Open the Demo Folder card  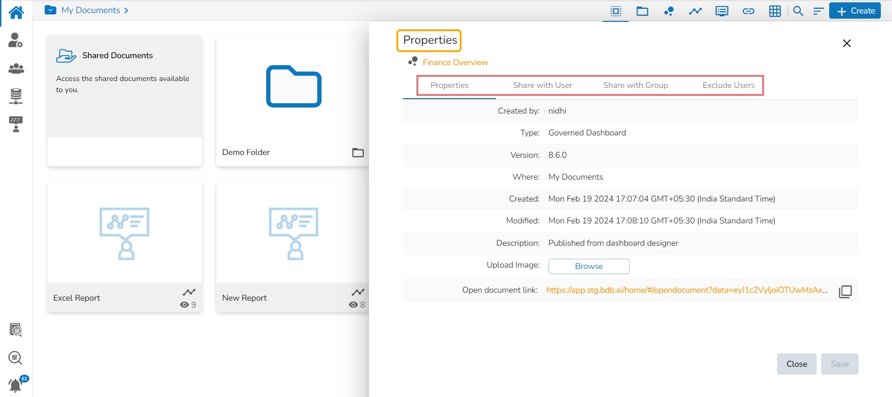click(293, 100)
